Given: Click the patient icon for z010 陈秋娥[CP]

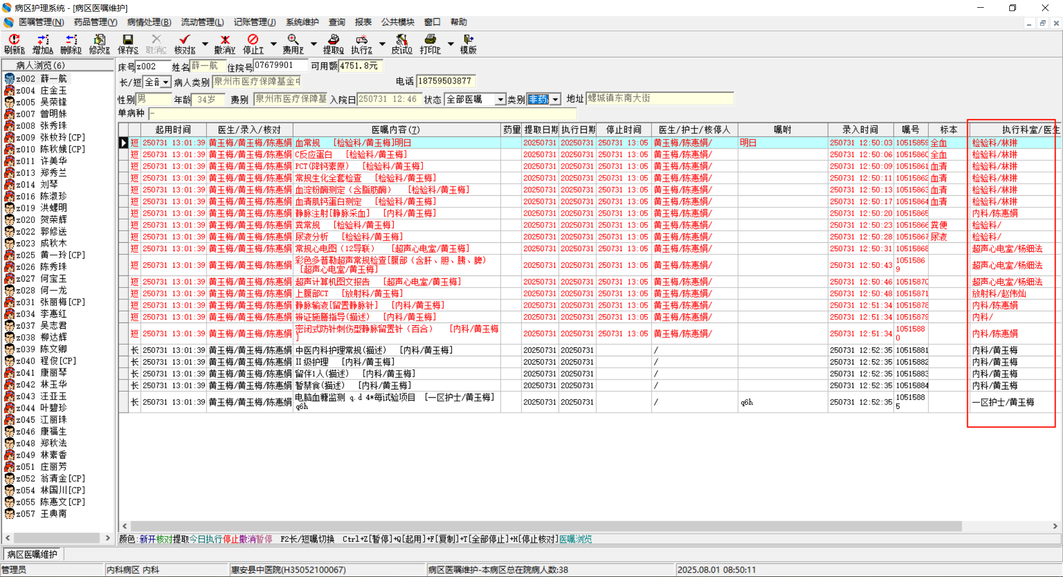Looking at the screenshot, I should coord(9,149).
